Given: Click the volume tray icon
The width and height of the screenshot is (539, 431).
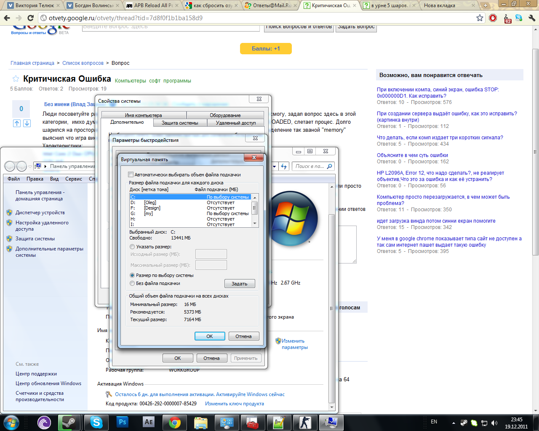Looking at the screenshot, I should (494, 423).
